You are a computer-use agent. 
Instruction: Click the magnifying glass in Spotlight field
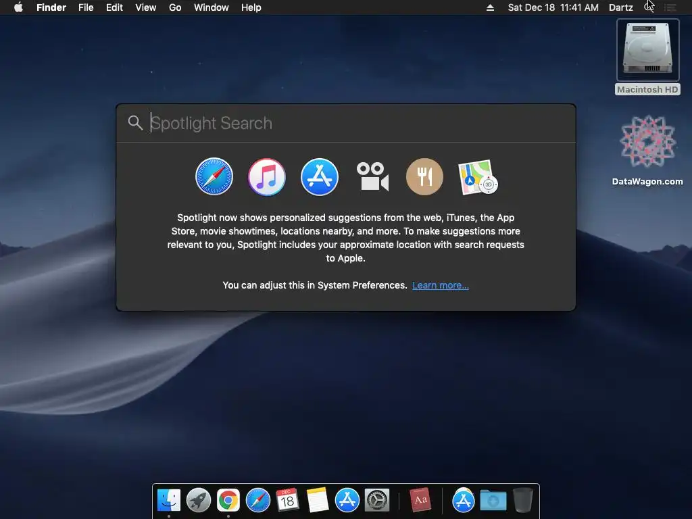coord(135,123)
